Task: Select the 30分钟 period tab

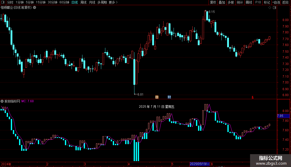Action: click(x=53, y=2)
